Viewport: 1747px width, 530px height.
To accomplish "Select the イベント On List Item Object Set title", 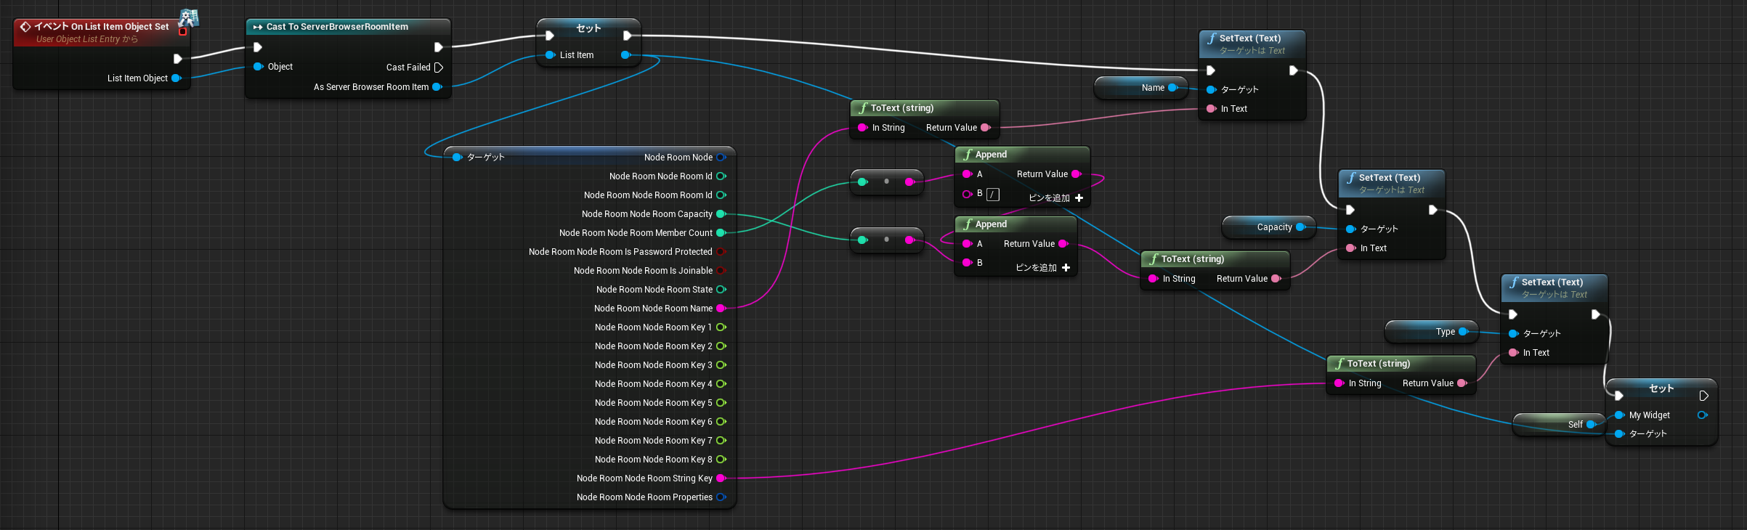I will click(102, 27).
